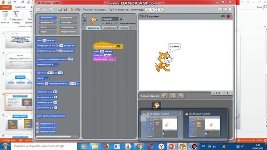Image resolution: width=267 pixels, height=150 pixels.
Task: Check the положение y reporter checkbox
Action: point(37,128)
